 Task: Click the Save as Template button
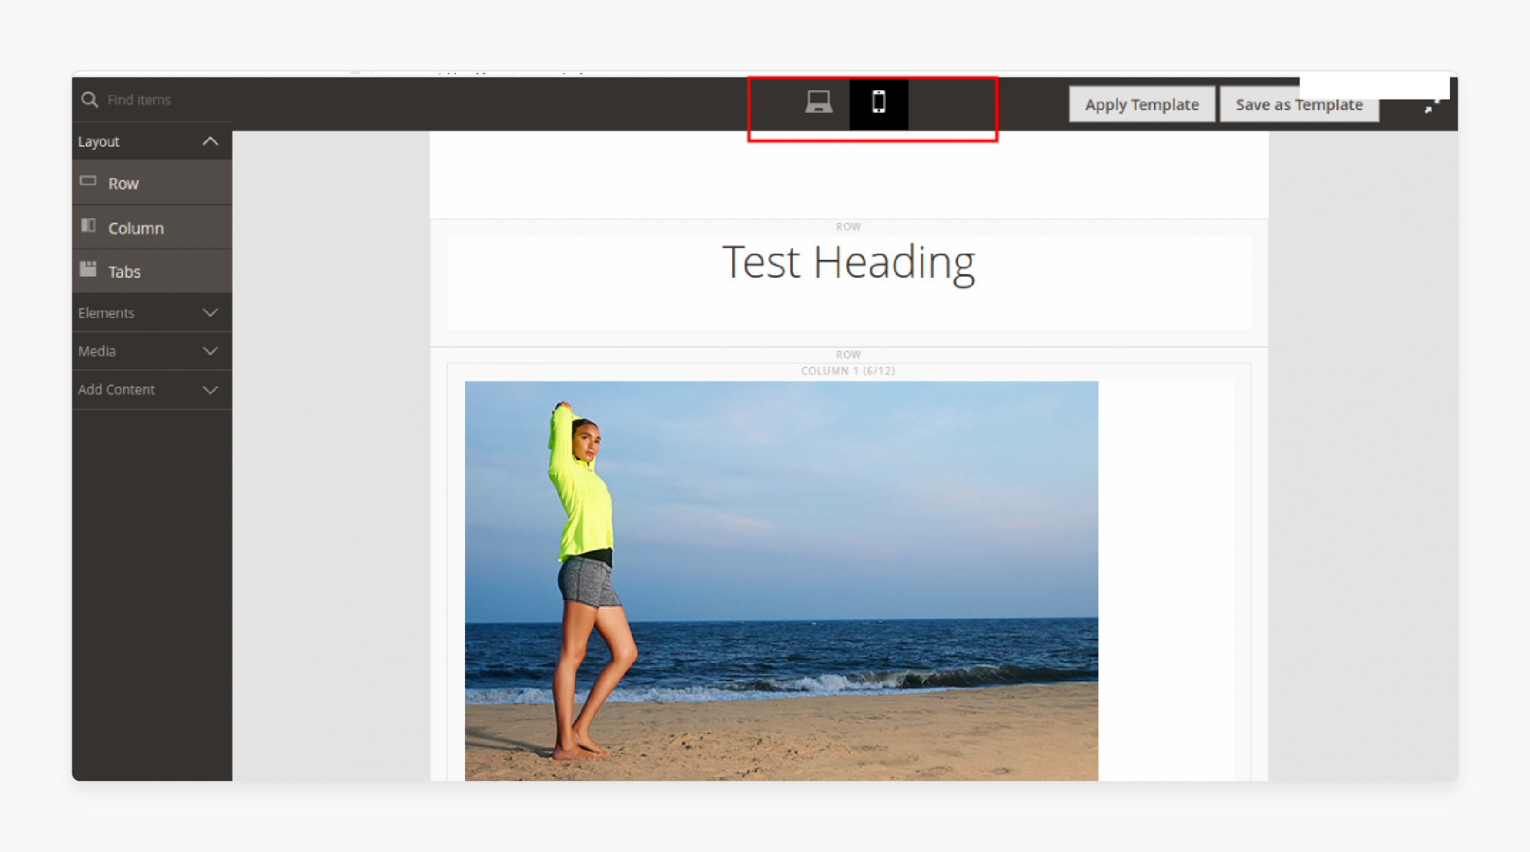click(x=1299, y=104)
